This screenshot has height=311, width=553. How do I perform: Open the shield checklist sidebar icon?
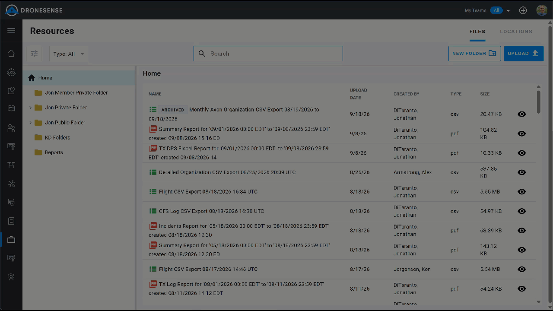click(x=11, y=202)
